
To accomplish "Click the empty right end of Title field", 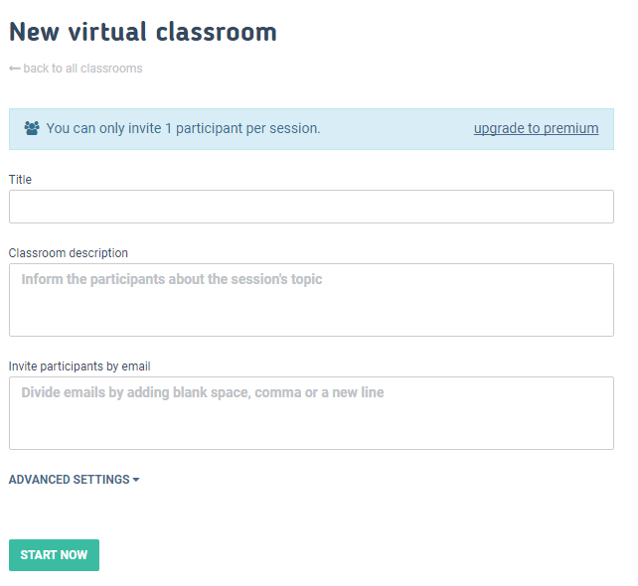I will pos(569,207).
